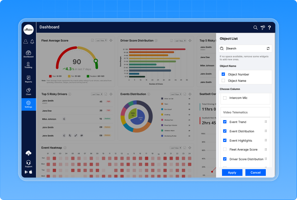The height and width of the screenshot is (200, 297).
Task: Click the Search field in Object List
Action: pyautogui.click(x=245, y=49)
